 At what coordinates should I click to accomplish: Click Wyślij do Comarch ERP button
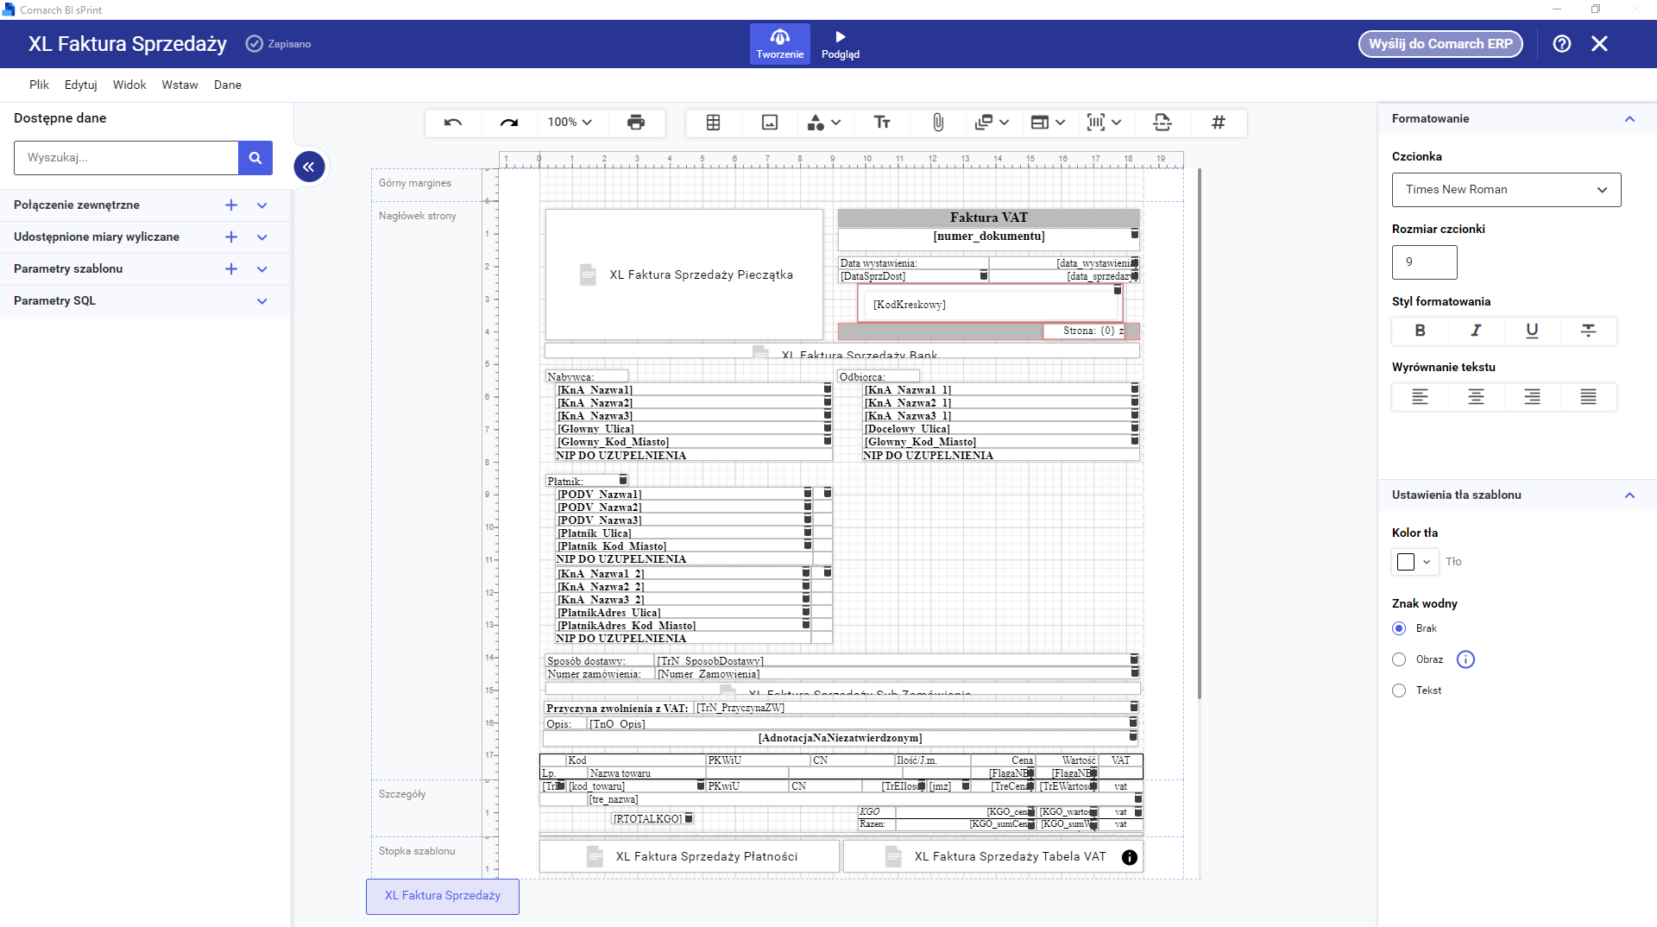(1440, 44)
